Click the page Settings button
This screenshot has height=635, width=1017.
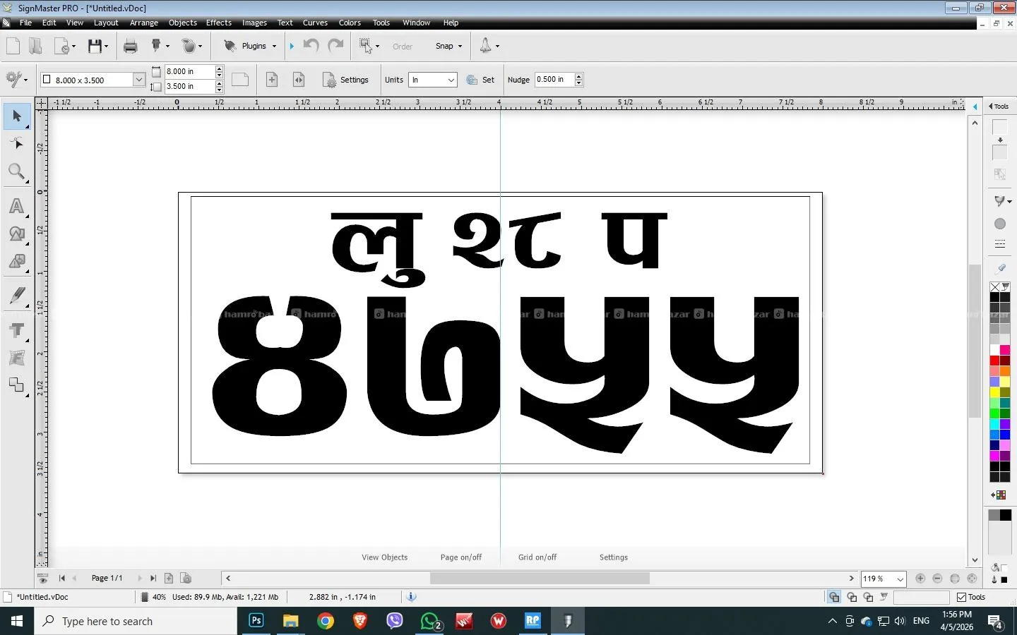tap(345, 80)
